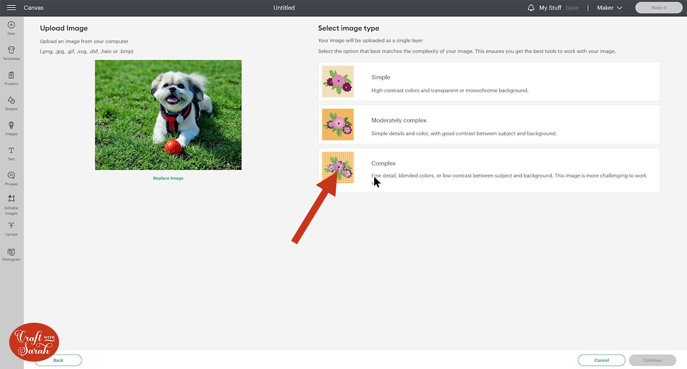Image resolution: width=687 pixels, height=369 pixels.
Task: Click the Moderately complex flower thumbnail
Action: 338,124
